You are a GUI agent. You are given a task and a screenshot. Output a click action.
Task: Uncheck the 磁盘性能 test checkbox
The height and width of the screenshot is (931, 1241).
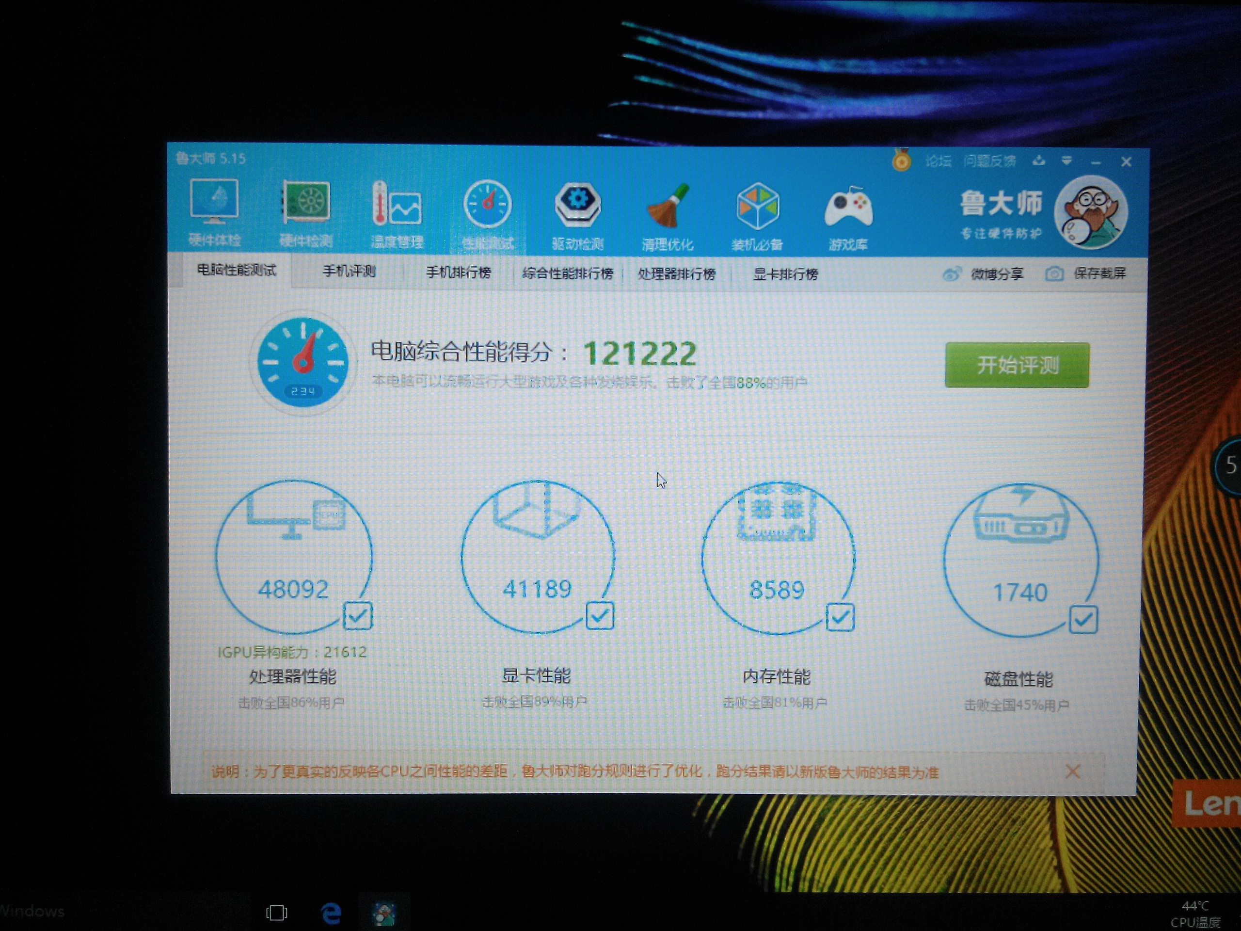click(1083, 620)
